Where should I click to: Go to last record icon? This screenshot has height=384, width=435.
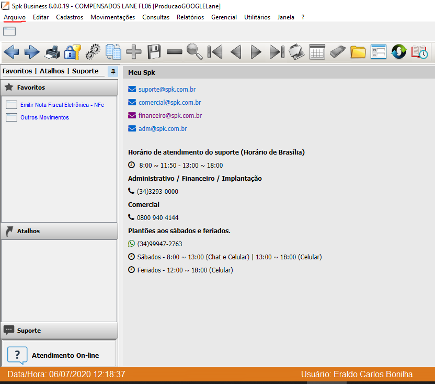[277, 52]
